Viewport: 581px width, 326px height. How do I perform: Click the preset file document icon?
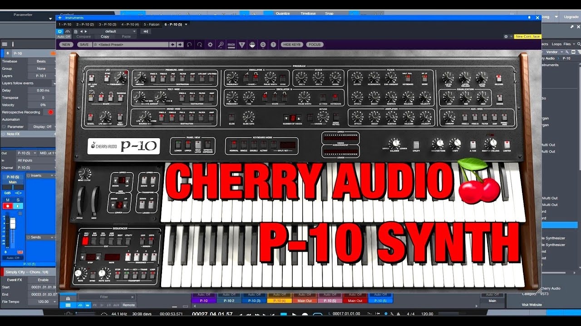coord(76,31)
